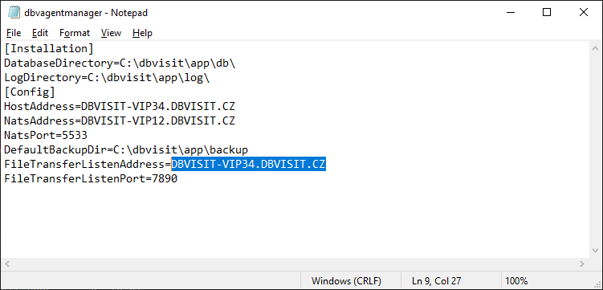
Task: Click the horizontal scrollbar right arrow
Action: click(582, 263)
